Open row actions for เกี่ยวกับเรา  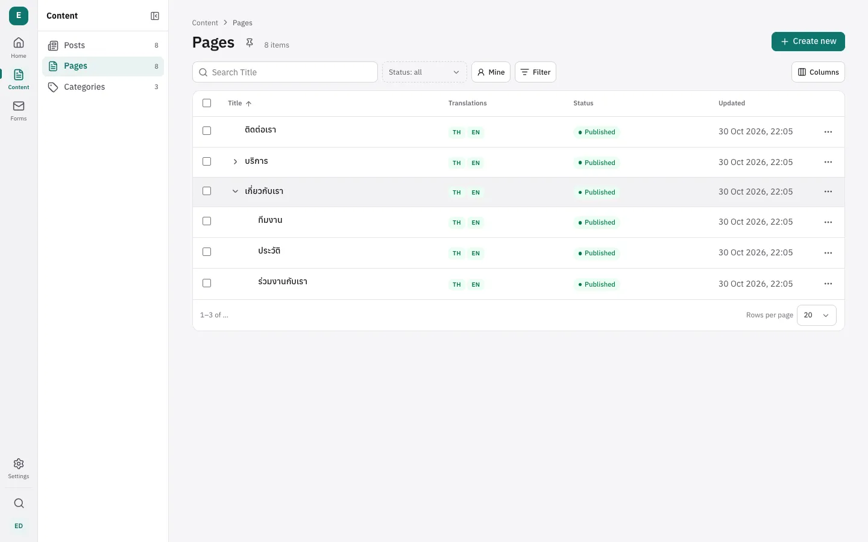pos(828,192)
